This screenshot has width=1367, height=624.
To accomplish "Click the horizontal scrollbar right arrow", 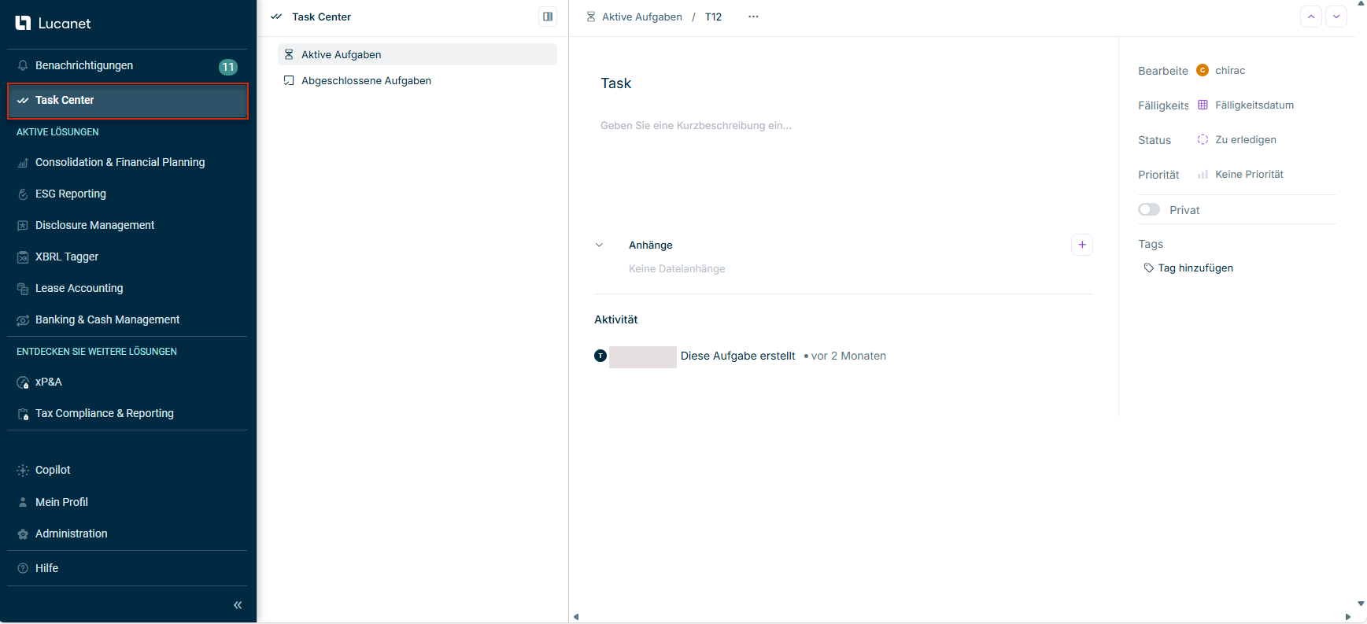I will (x=1348, y=617).
